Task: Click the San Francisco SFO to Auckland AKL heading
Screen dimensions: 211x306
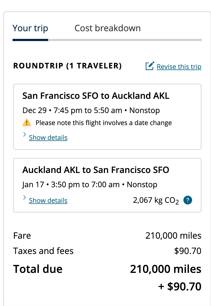Action: coord(96,96)
